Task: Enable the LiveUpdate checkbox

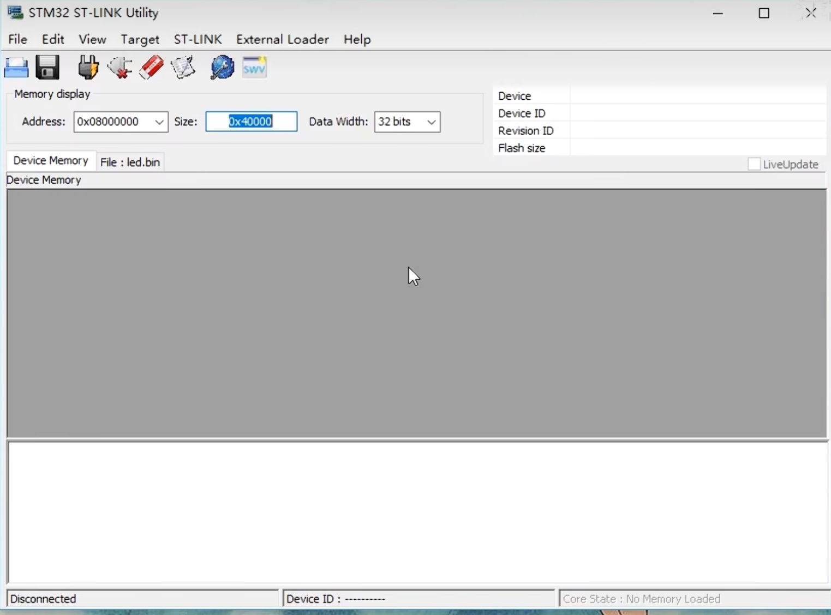Action: tap(754, 164)
